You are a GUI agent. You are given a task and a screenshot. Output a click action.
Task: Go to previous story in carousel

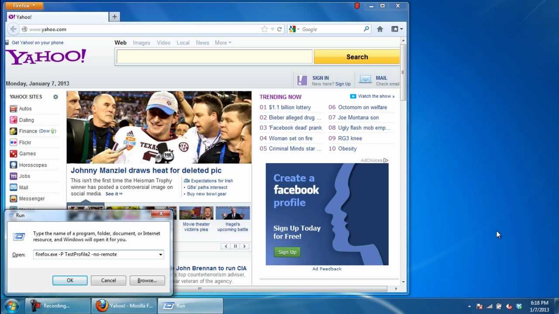pos(226,246)
